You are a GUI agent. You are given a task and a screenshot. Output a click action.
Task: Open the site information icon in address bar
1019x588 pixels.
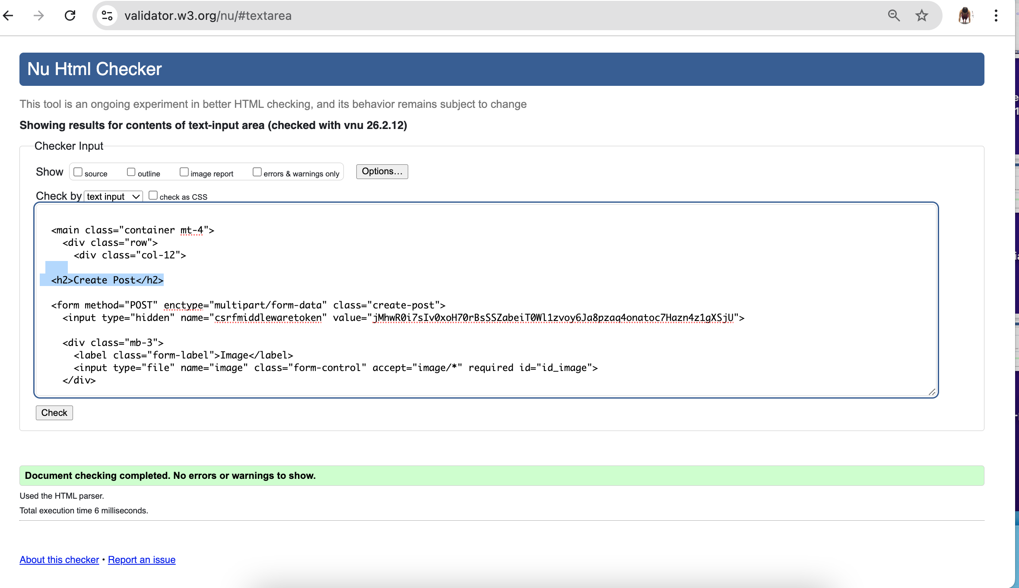pyautogui.click(x=107, y=16)
